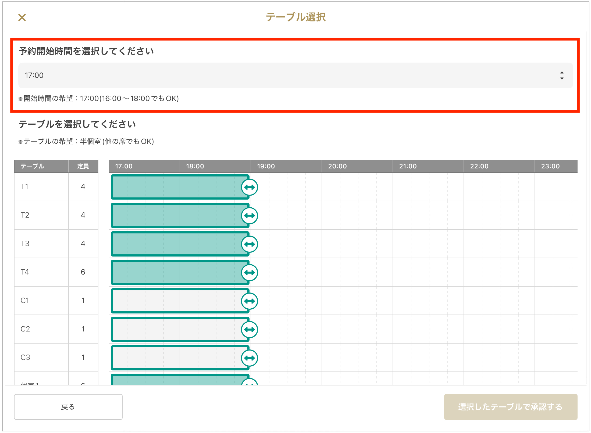Click the resize arrow handle on C3 row
The image size is (591, 433).
click(250, 358)
